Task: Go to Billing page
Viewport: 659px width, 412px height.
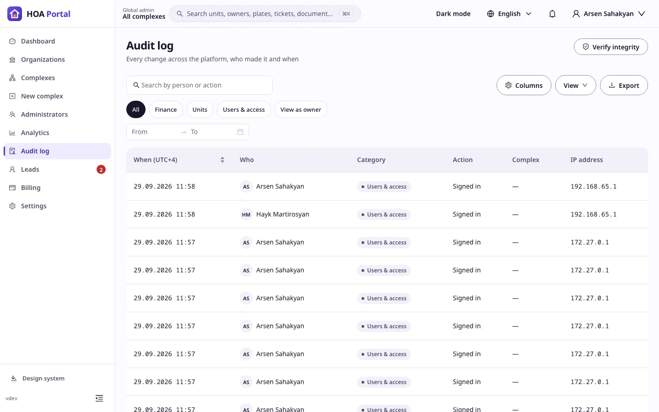Action: pyautogui.click(x=57, y=188)
